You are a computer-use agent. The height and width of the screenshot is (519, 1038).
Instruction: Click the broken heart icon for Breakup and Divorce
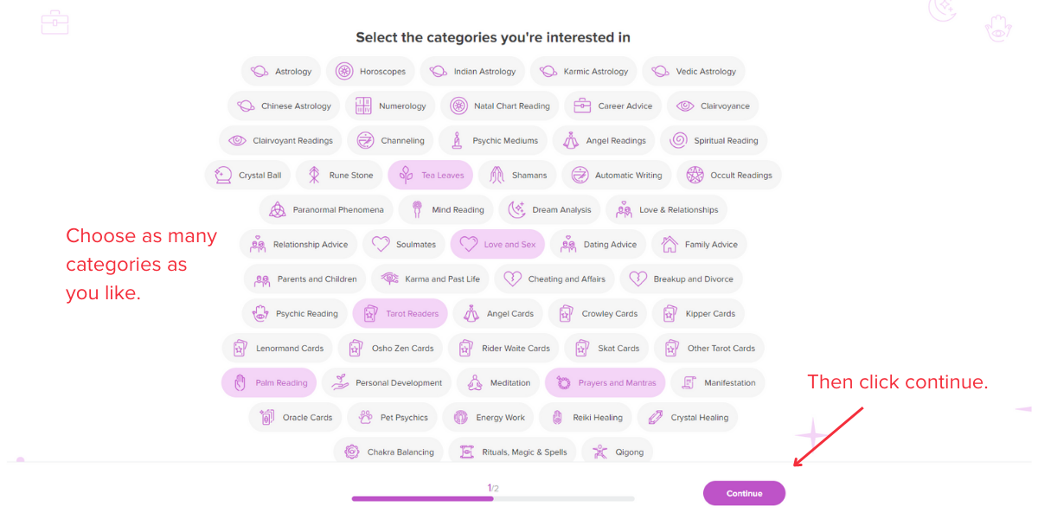(638, 279)
